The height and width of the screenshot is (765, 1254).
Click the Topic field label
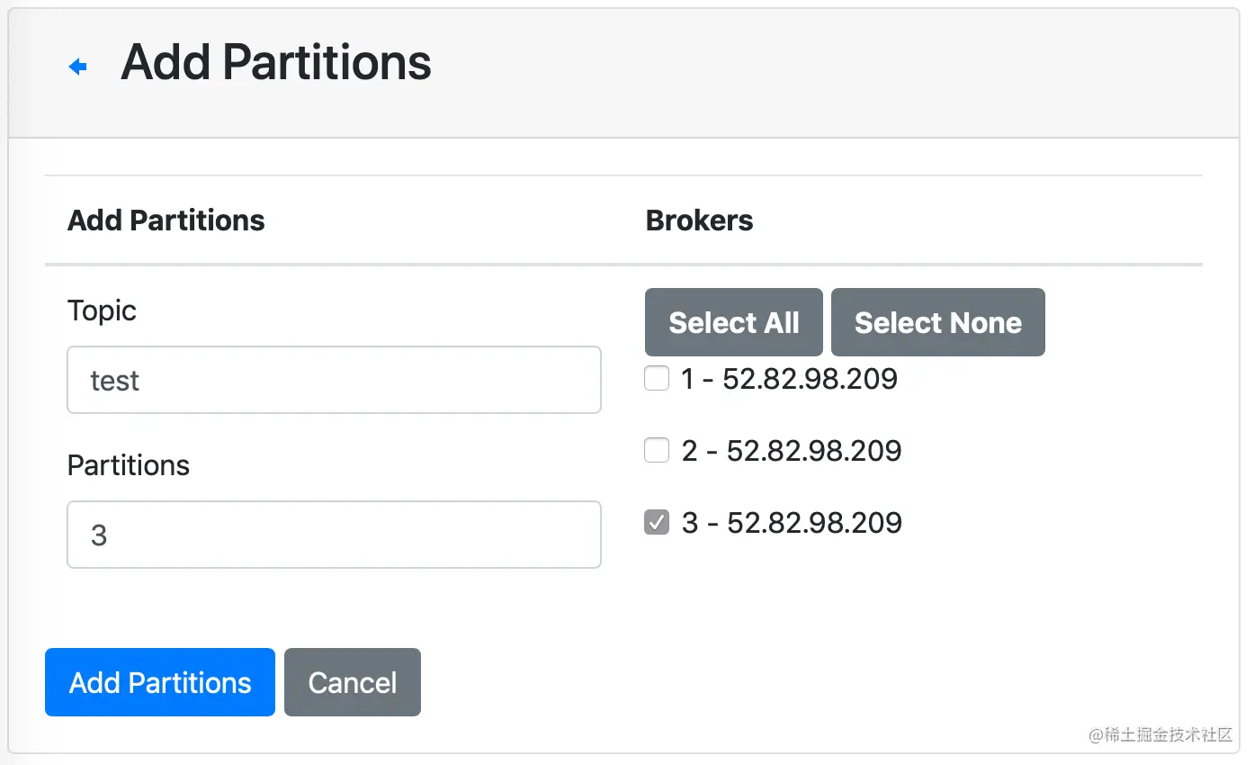tap(102, 310)
